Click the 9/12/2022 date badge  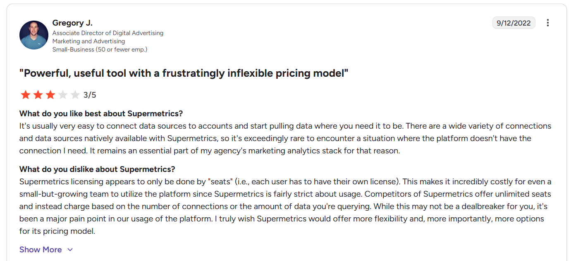(514, 23)
